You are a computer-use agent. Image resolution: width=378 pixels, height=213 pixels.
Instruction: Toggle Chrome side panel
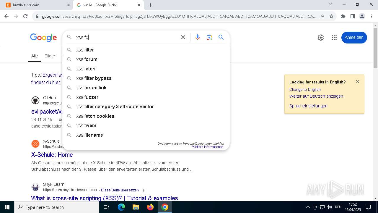[353, 16]
